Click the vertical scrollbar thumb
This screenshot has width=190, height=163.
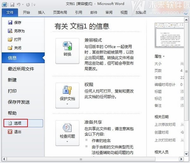[x=186, y=71]
